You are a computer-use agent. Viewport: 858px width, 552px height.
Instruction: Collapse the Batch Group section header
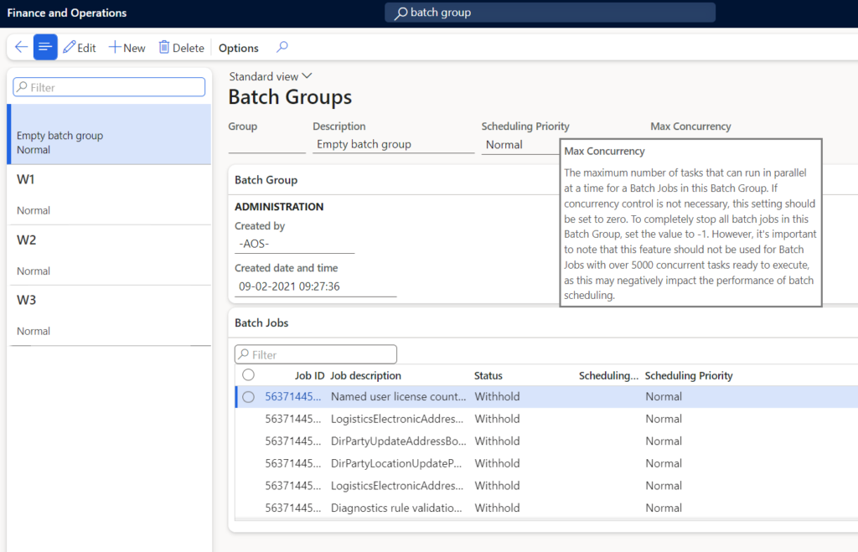point(266,180)
